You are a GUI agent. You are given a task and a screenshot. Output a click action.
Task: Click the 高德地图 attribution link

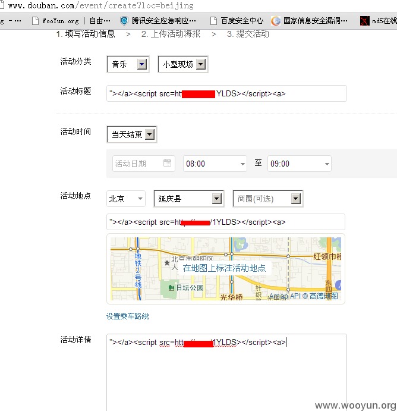click(x=324, y=296)
